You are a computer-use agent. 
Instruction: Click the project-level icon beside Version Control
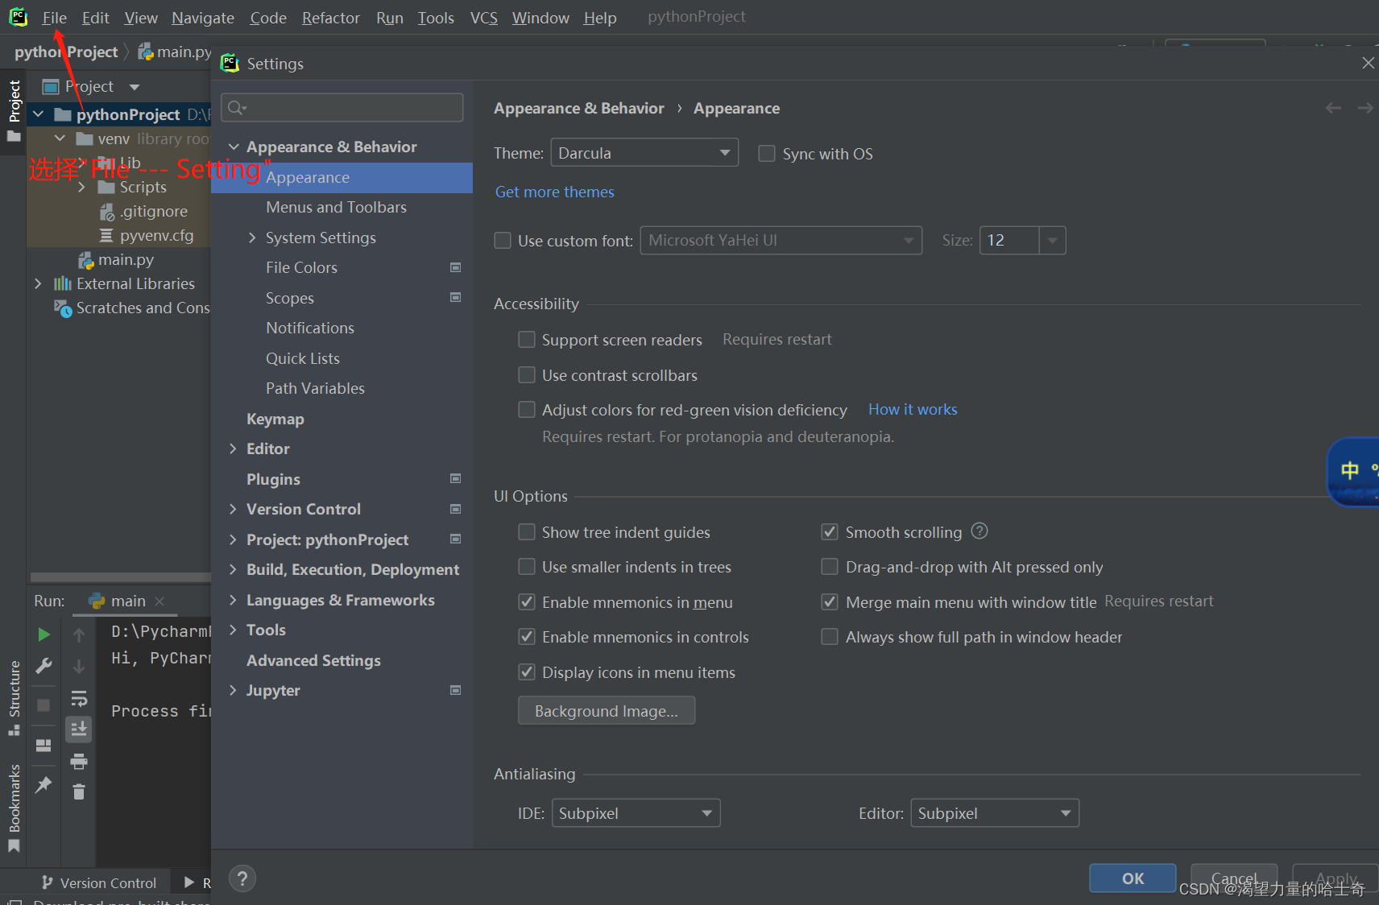tap(455, 509)
